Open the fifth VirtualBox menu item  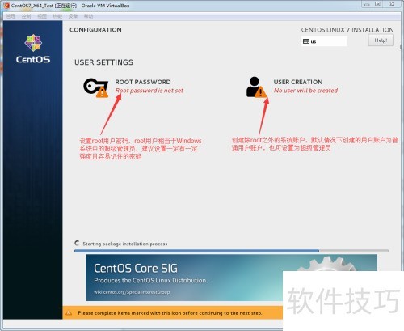(x=73, y=16)
